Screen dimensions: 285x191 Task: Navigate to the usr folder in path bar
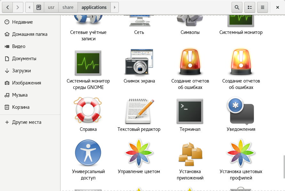(51, 7)
